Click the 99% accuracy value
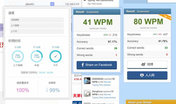This screenshot has height=104, width=176. tap(55, 90)
